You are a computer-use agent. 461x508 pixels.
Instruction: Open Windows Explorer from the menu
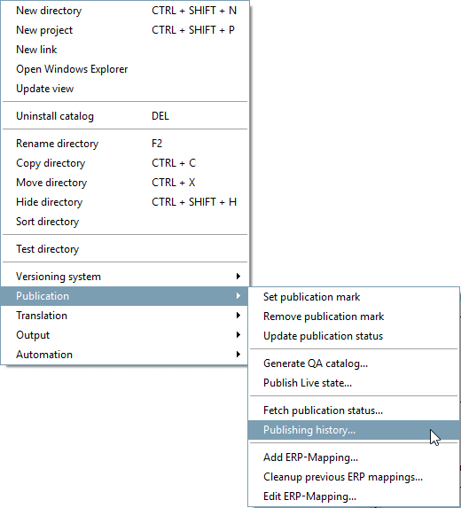click(x=125, y=69)
